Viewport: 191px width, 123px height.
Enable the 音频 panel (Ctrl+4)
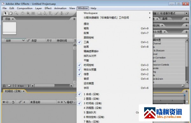pyautogui.click(x=115, y=79)
